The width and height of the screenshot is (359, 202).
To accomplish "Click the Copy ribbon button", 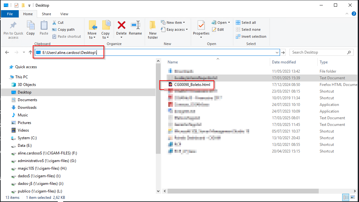I will [30, 28].
